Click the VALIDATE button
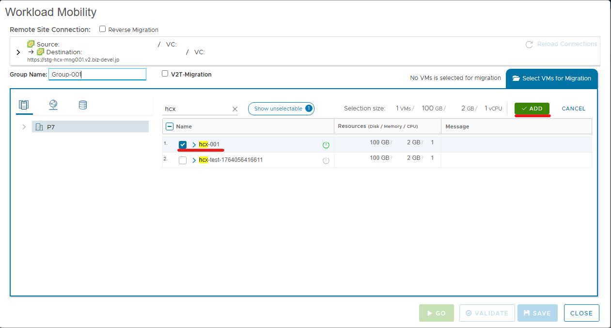This screenshot has height=328, width=611. pyautogui.click(x=486, y=313)
